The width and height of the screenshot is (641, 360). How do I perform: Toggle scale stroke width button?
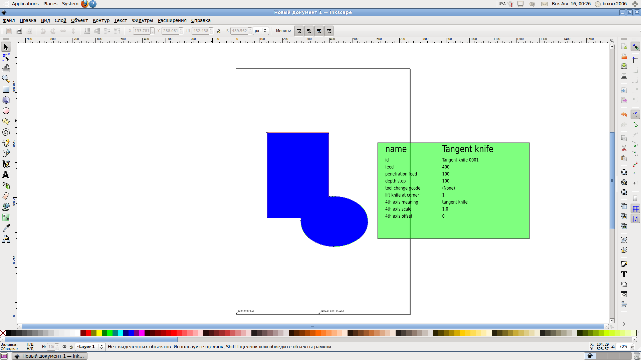click(x=299, y=31)
